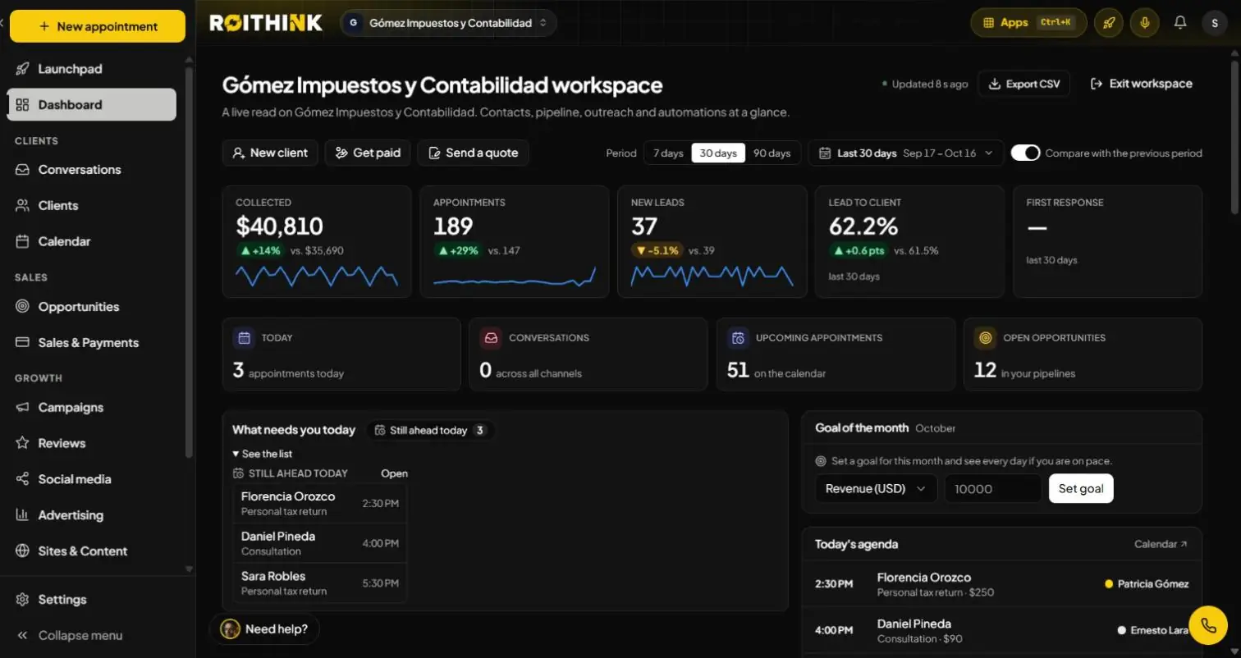Image resolution: width=1241 pixels, height=658 pixels.
Task: Click the Campaigns megaphone icon
Action: point(23,408)
